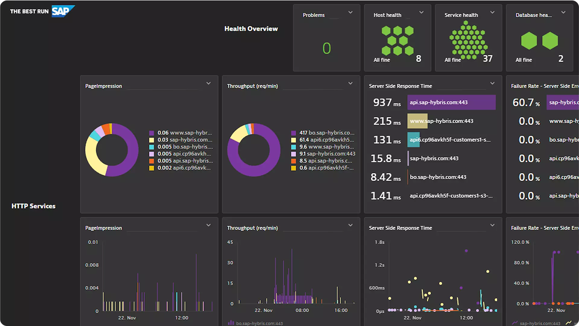Viewport: 579px width, 326px height.
Task: Toggle the 61.4 api6.cp96avkh5 series in Throughput legend
Action: click(x=327, y=140)
